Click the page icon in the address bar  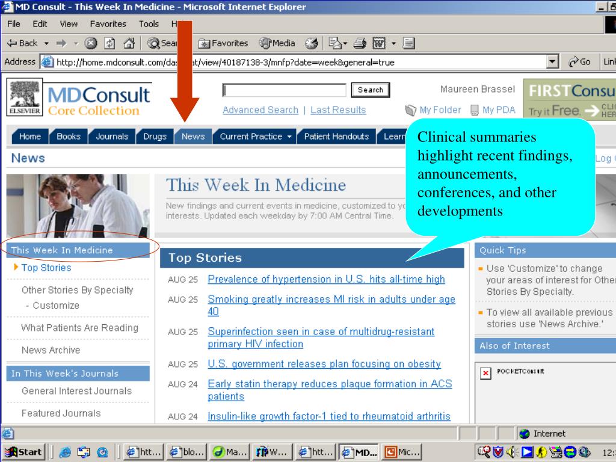pos(48,62)
